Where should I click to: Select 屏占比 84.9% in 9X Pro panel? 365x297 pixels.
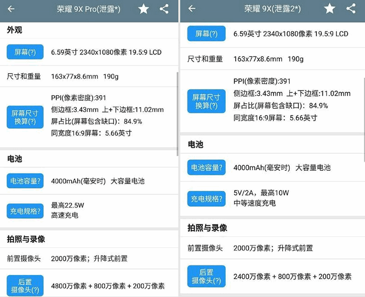97,121
